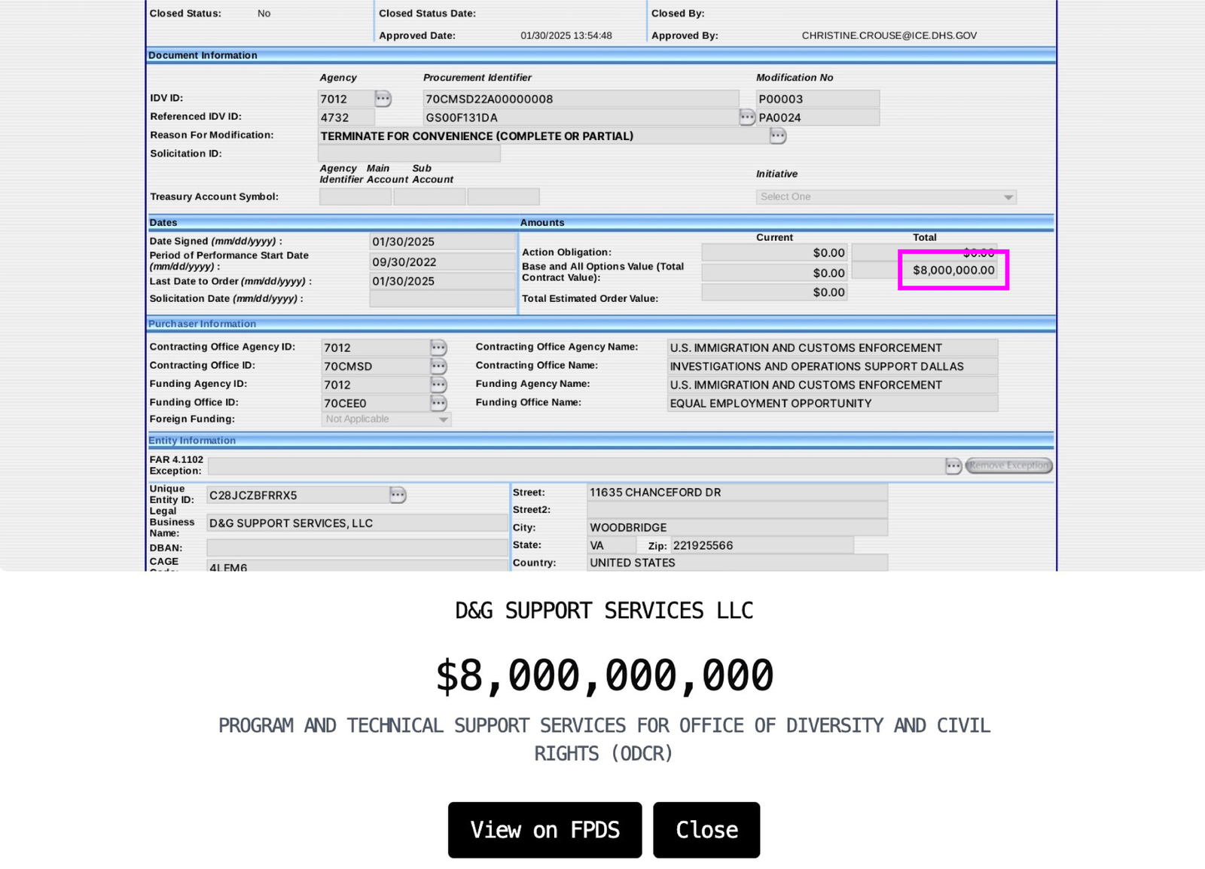Open lookup beside Funding Agency ID field
This screenshot has width=1205, height=869.
[x=438, y=385]
